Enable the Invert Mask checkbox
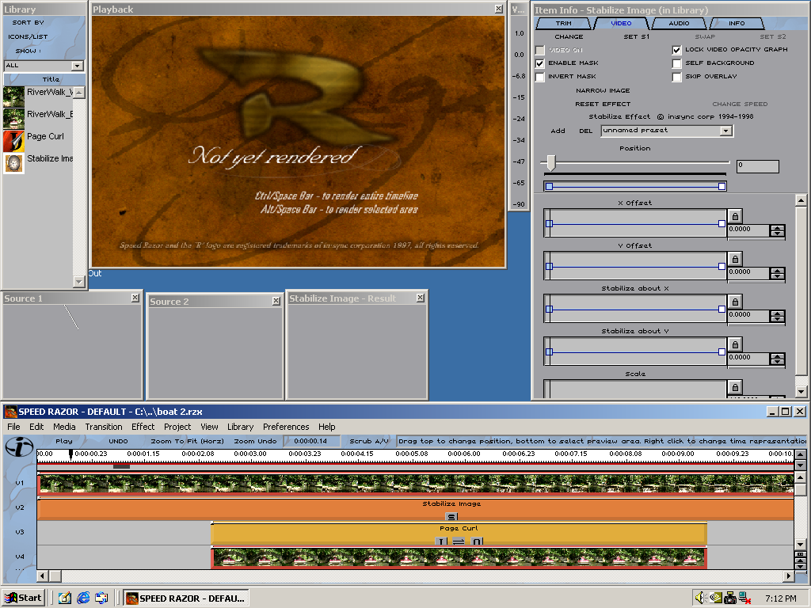Image resolution: width=811 pixels, height=608 pixels. coord(540,77)
